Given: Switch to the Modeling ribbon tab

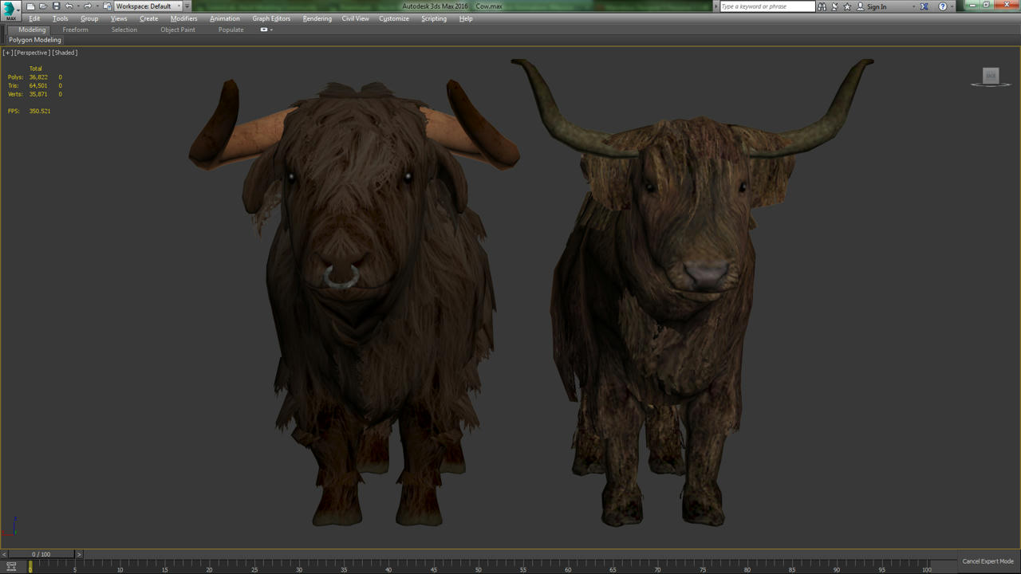Looking at the screenshot, I should click(x=32, y=29).
